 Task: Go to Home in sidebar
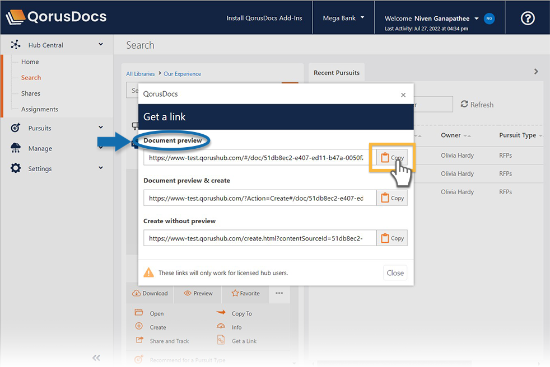[30, 62]
